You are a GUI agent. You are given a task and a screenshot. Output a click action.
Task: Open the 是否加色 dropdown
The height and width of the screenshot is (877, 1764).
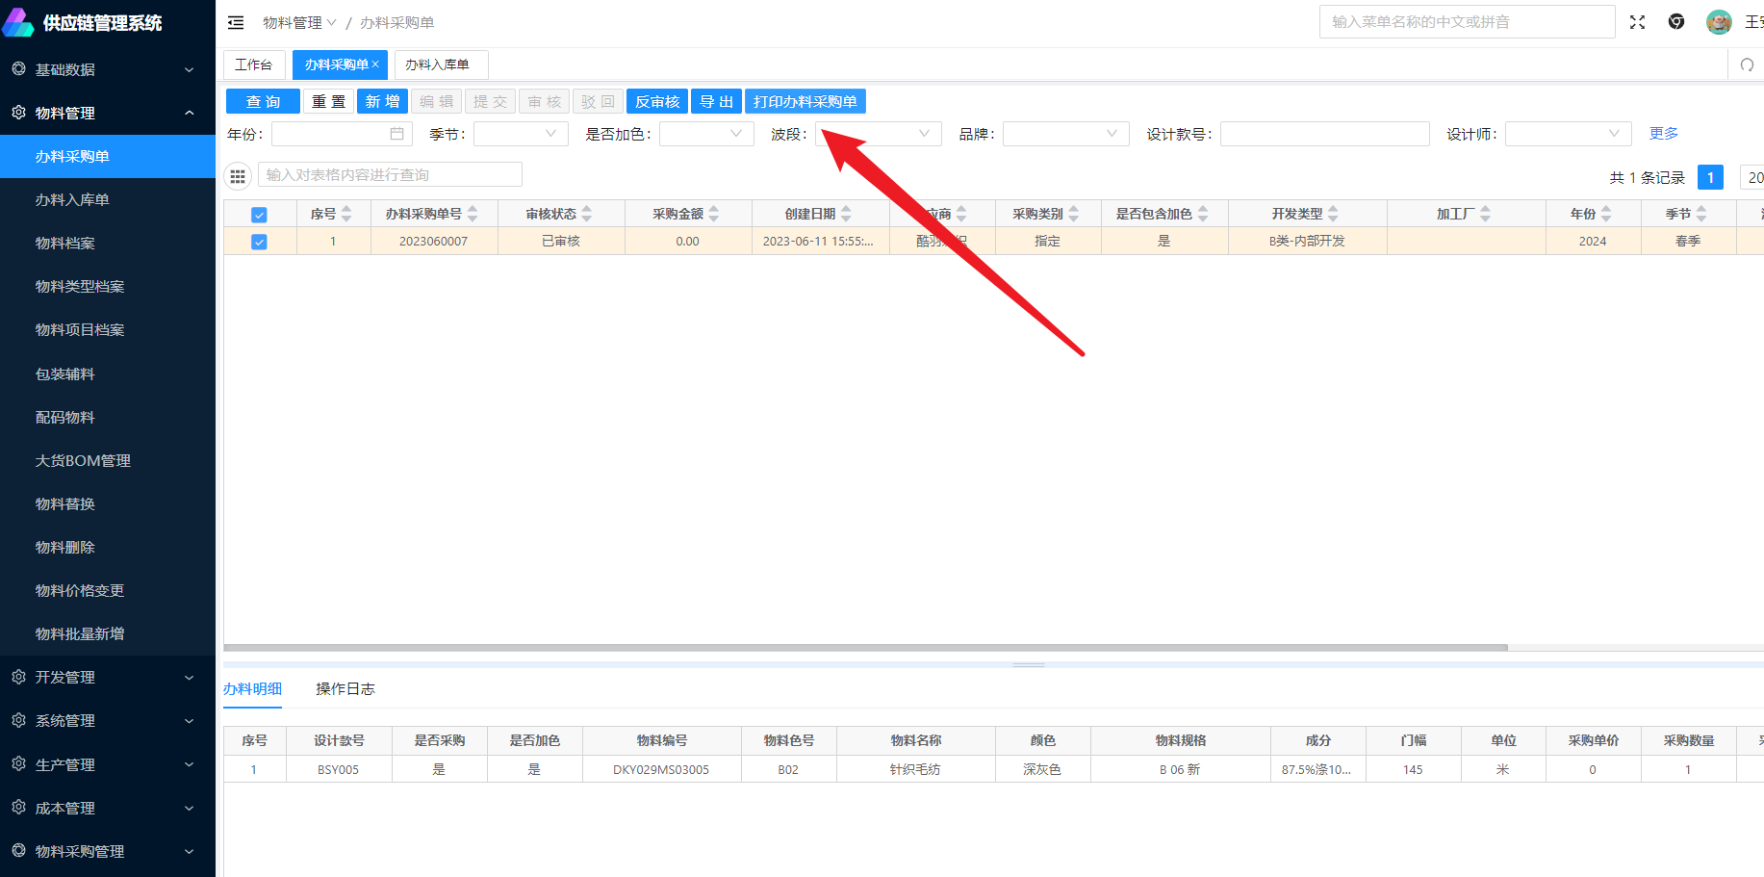(x=706, y=134)
